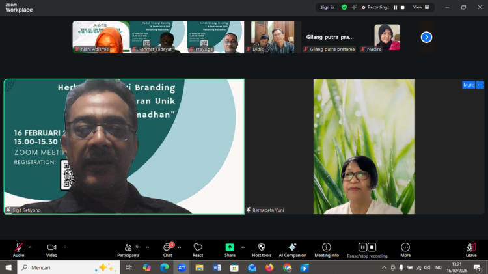The image size is (488, 274).
Task: Open the More options menu
Action: 405,249
